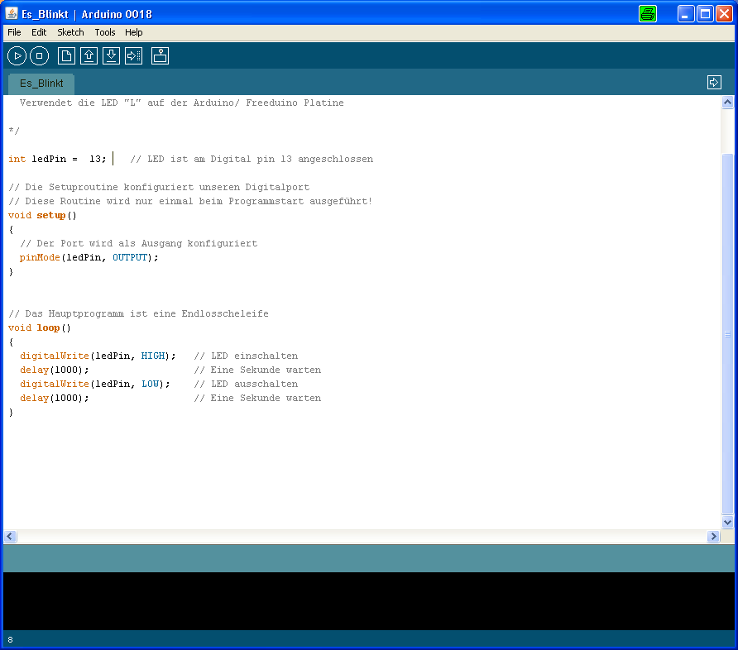This screenshot has height=650, width=738.
Task: Minimize the Arduino window
Action: [x=686, y=13]
